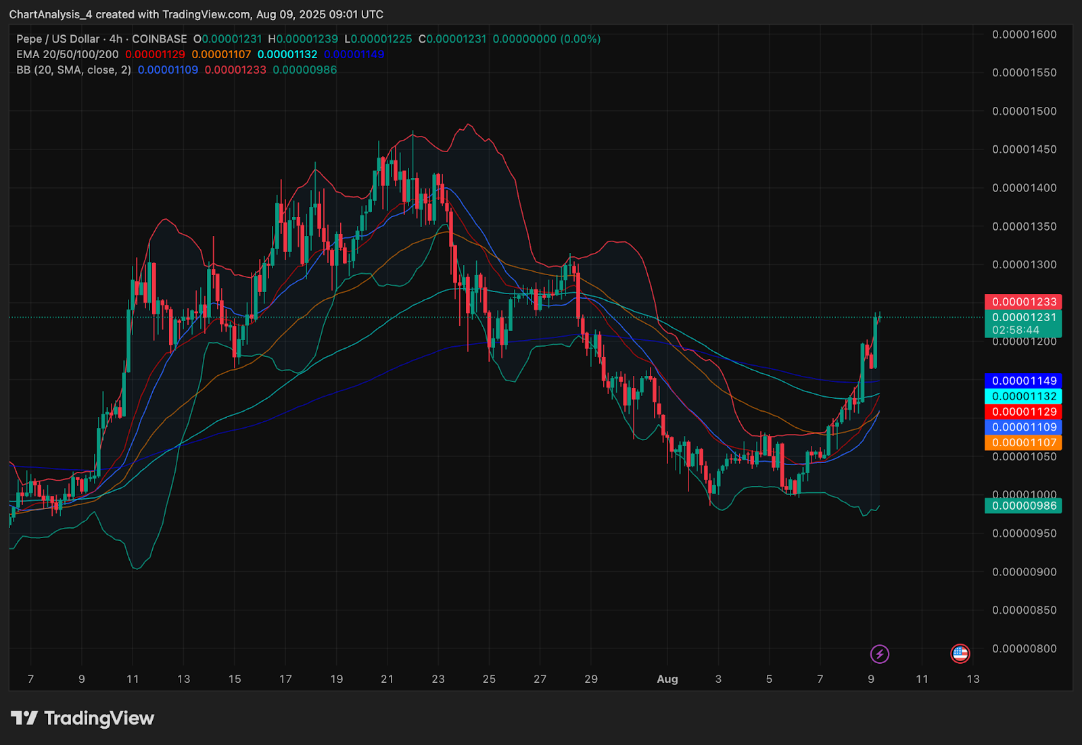
Task: Click the 4h timeframe in chart header
Action: click(x=116, y=39)
